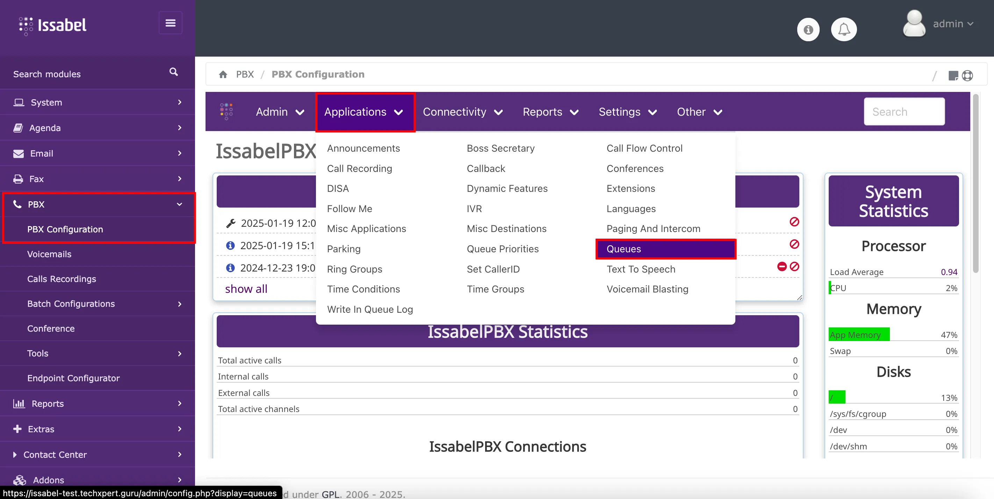994x499 pixels.
Task: Click the red block icon beside the first warning
Action: coord(794,222)
